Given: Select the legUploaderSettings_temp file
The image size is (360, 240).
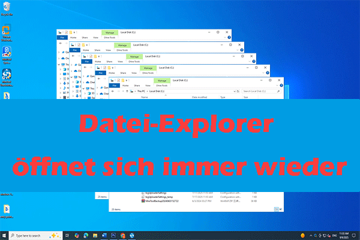Looking at the screenshot, I should click(159, 197).
